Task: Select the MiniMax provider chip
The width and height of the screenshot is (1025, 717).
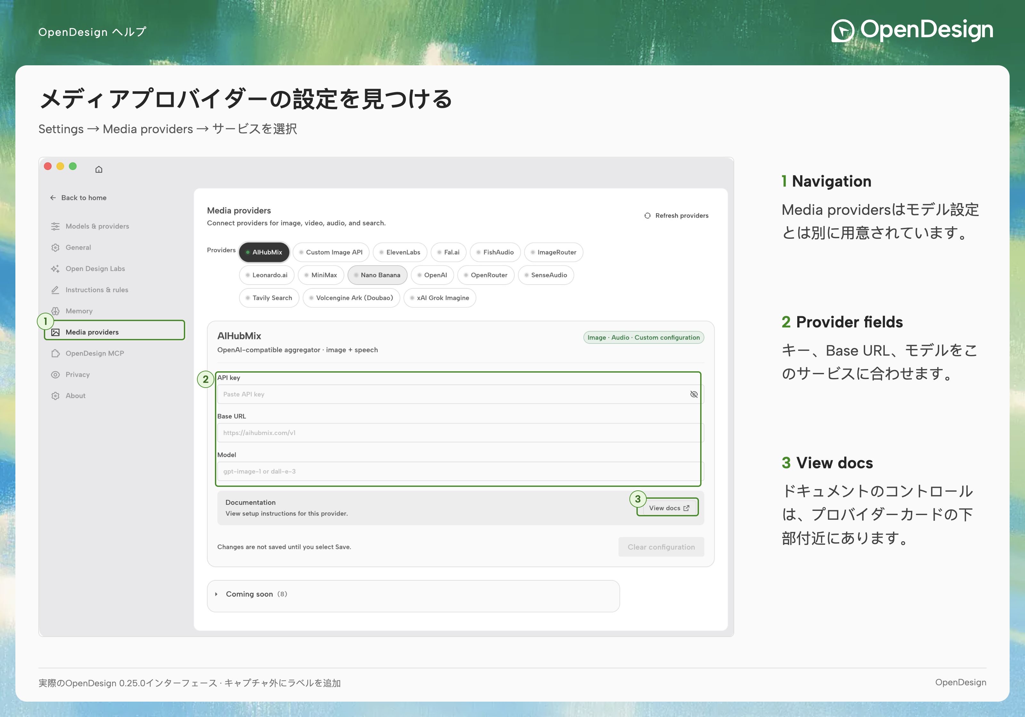Action: click(x=321, y=275)
